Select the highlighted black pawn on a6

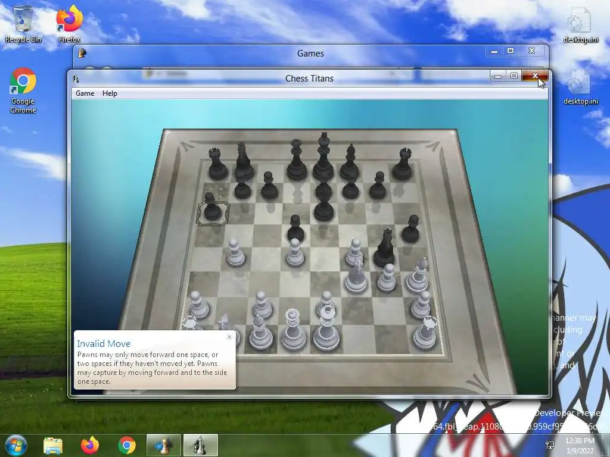coord(212,208)
